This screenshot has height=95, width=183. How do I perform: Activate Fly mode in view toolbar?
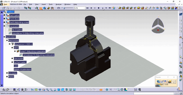coord(32,90)
